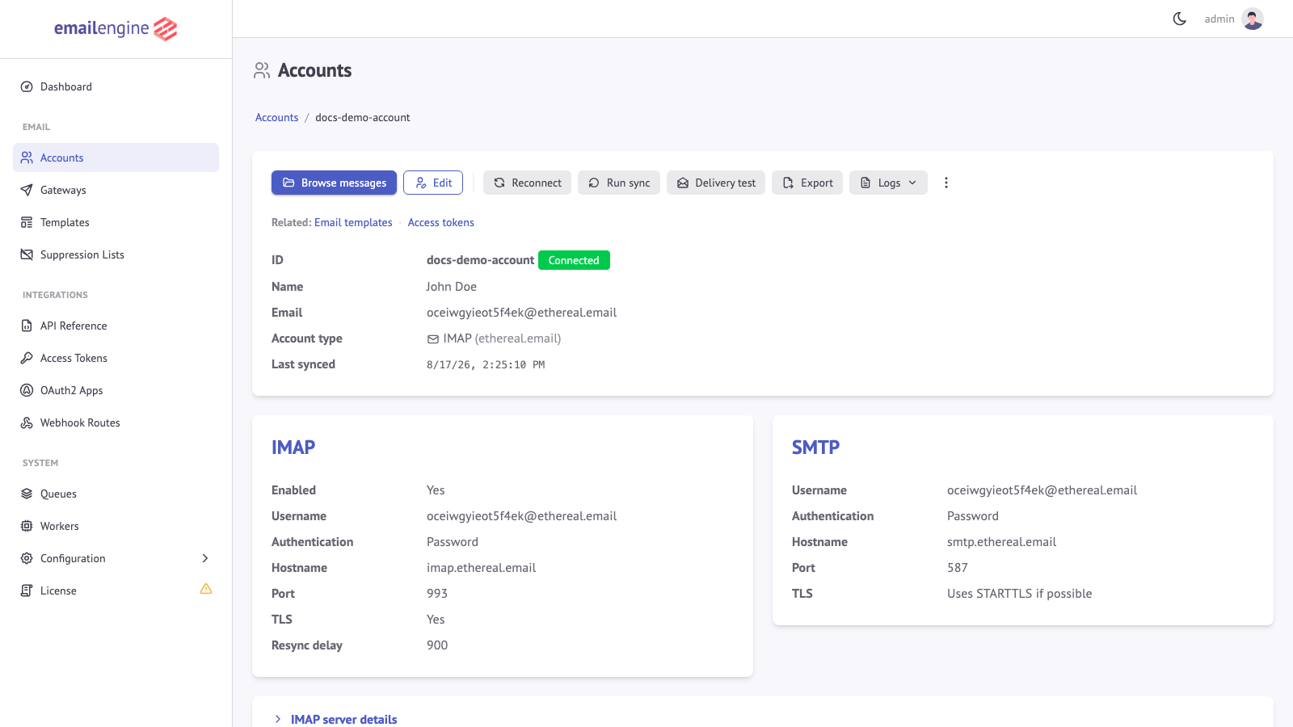Image resolution: width=1293 pixels, height=727 pixels.
Task: Follow the Access tokens related link
Action: [441, 222]
